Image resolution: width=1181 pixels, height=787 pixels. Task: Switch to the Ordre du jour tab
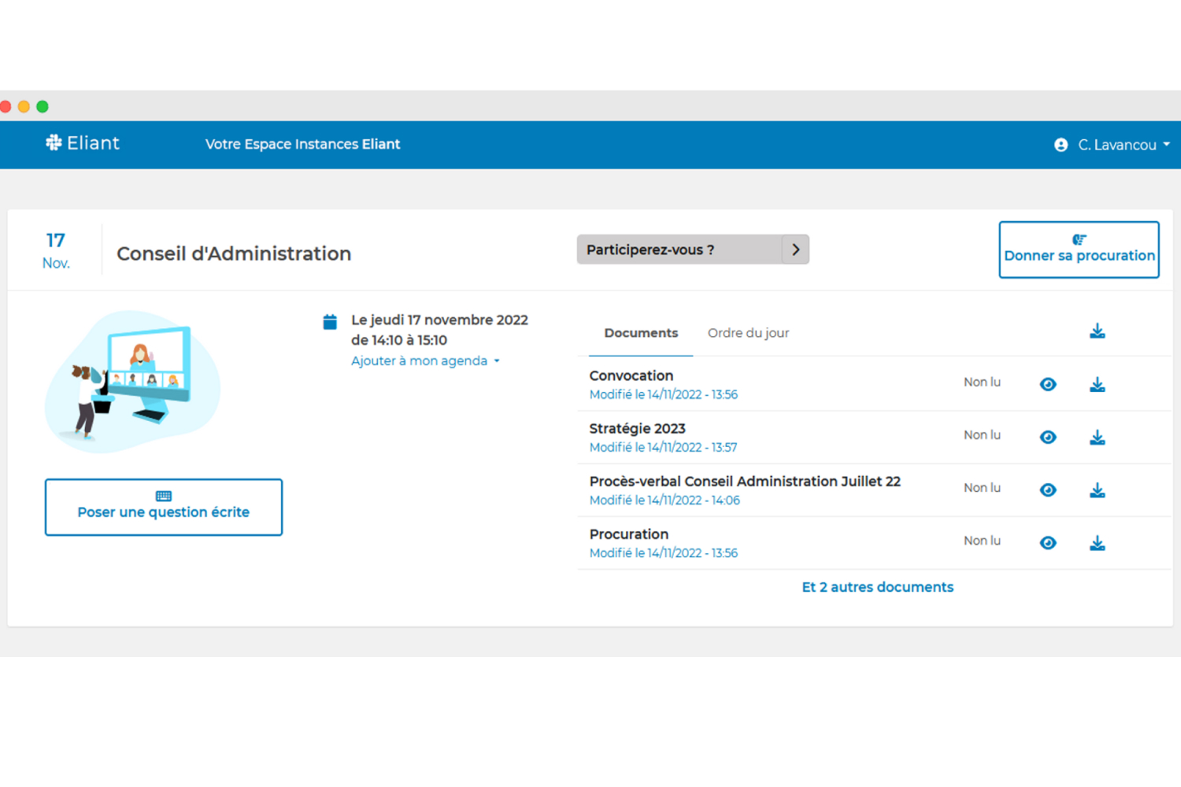pos(748,333)
